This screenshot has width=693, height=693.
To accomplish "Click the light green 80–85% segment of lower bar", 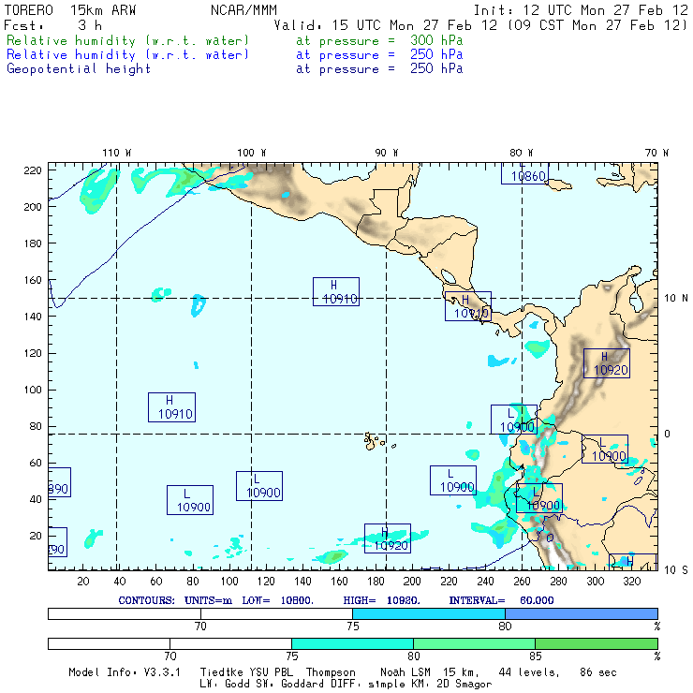I will pyautogui.click(x=474, y=643).
